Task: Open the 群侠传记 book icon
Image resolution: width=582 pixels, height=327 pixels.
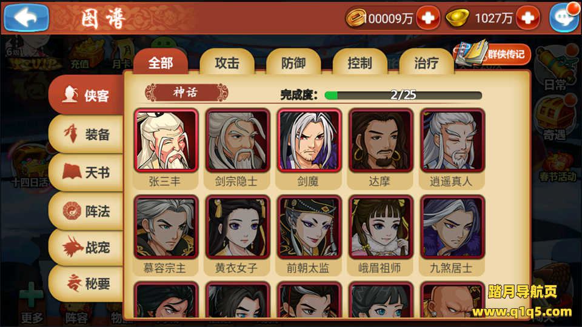Action: (x=492, y=54)
